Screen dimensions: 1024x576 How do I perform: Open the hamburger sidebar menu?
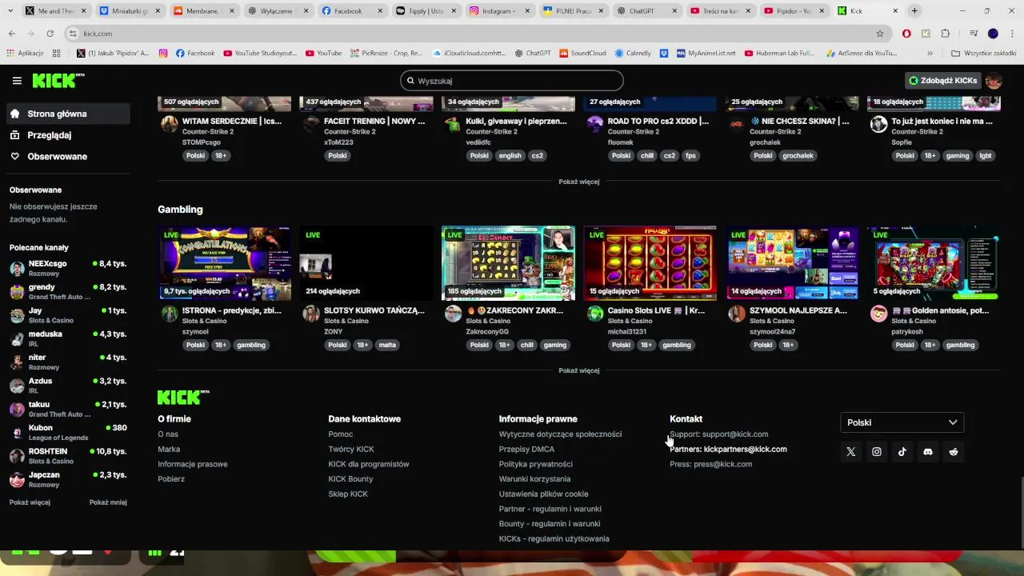(x=17, y=81)
